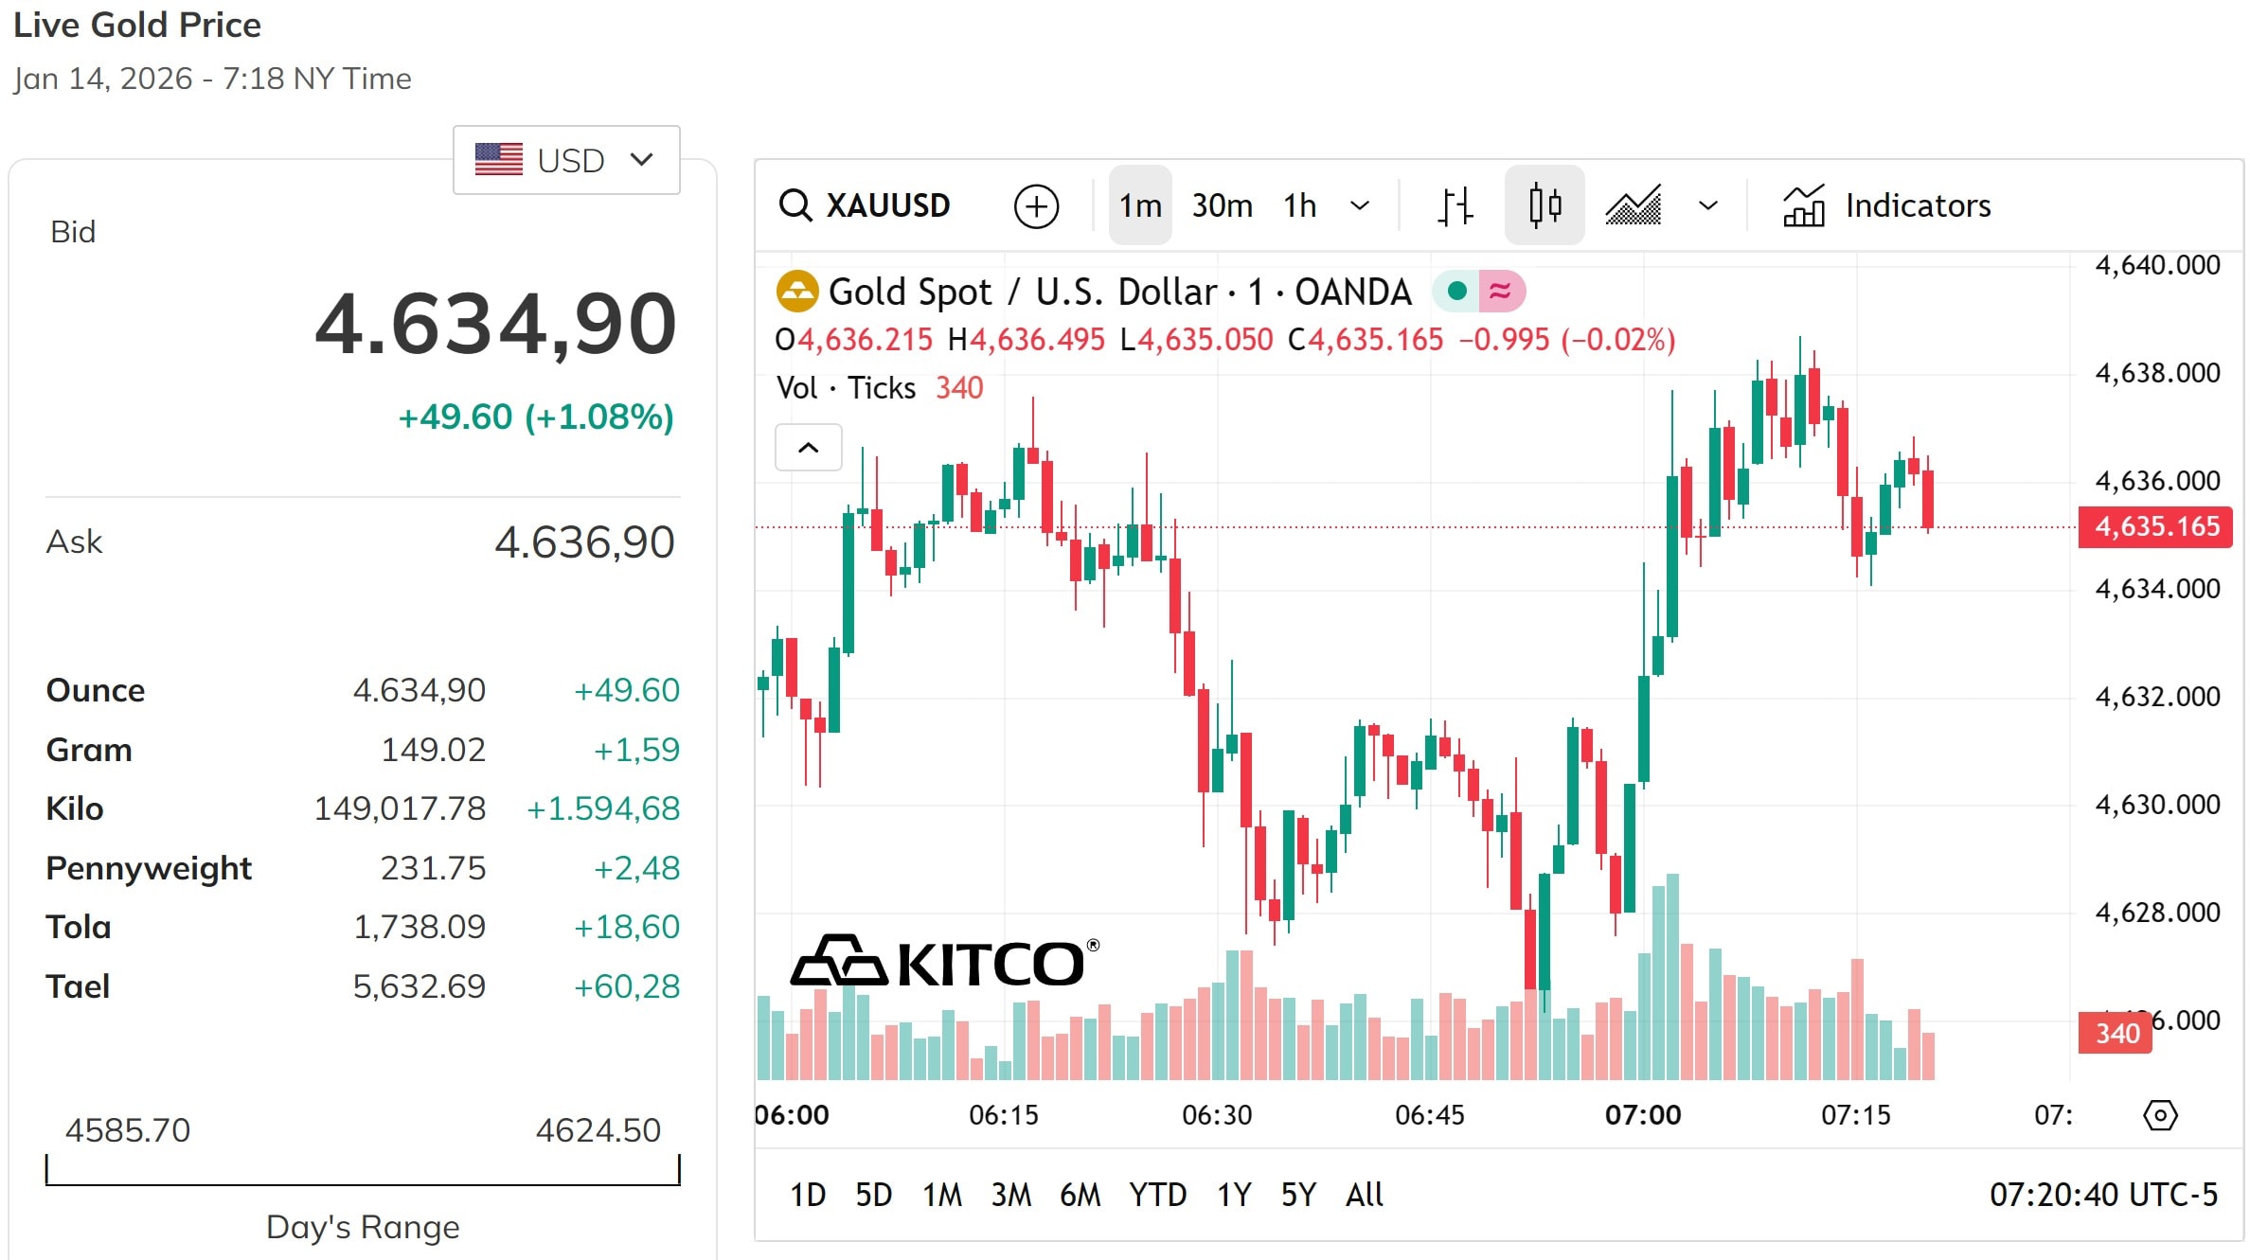This screenshot has width=2250, height=1260.
Task: Select the candlestick chart style icon
Action: 1544,205
